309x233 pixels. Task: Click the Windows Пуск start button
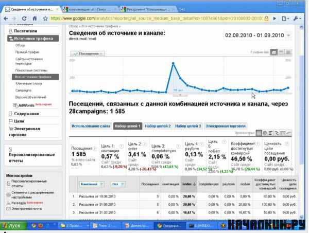pyautogui.click(x=13, y=226)
